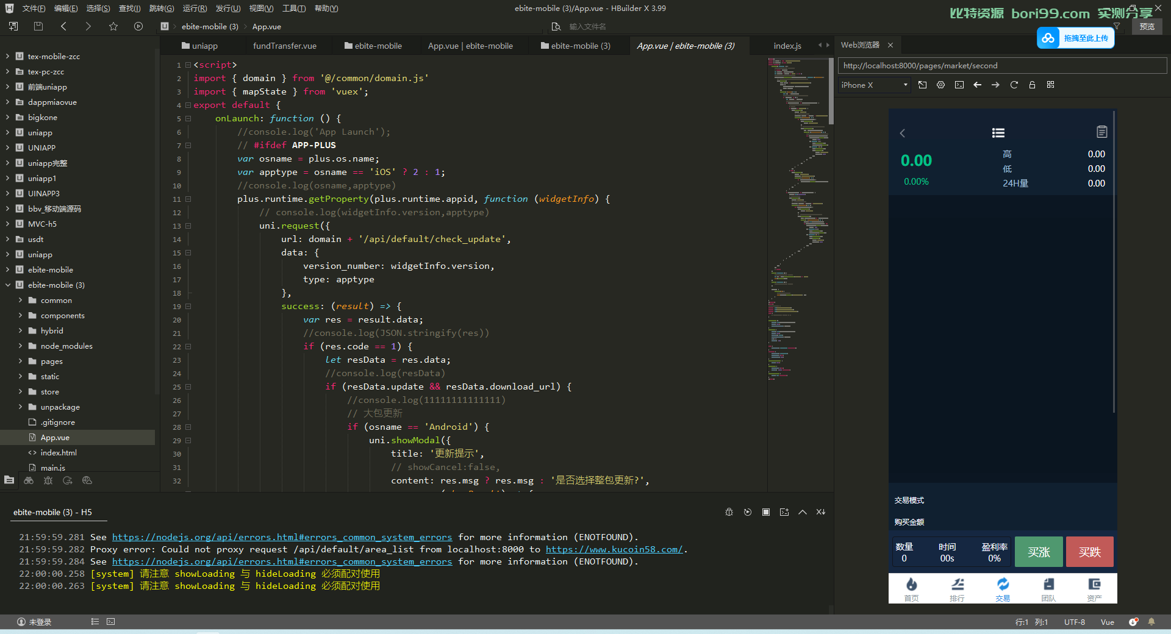Select the ebite-mobile (3) - H5 console tab
This screenshot has width=1171, height=634.
pyautogui.click(x=52, y=512)
